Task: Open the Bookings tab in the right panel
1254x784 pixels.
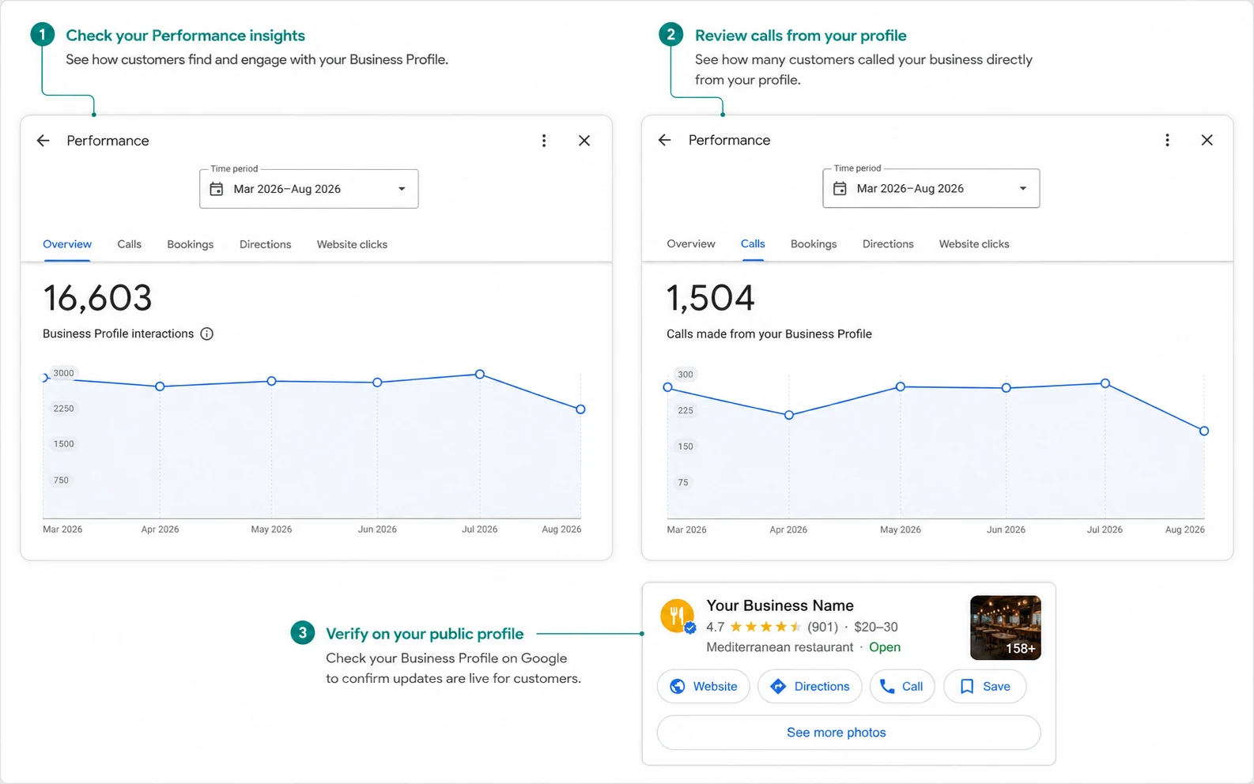Action: pyautogui.click(x=814, y=243)
